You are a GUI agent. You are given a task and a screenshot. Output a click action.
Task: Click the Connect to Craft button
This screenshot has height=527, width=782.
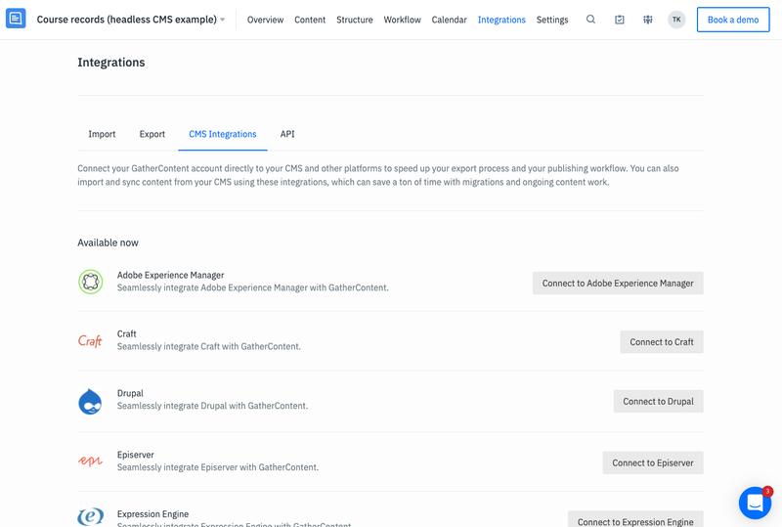coord(662,342)
